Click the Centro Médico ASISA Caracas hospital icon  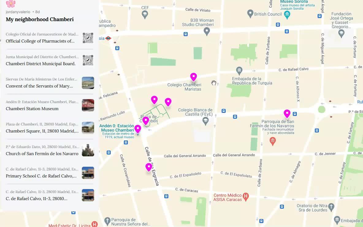click(x=246, y=197)
